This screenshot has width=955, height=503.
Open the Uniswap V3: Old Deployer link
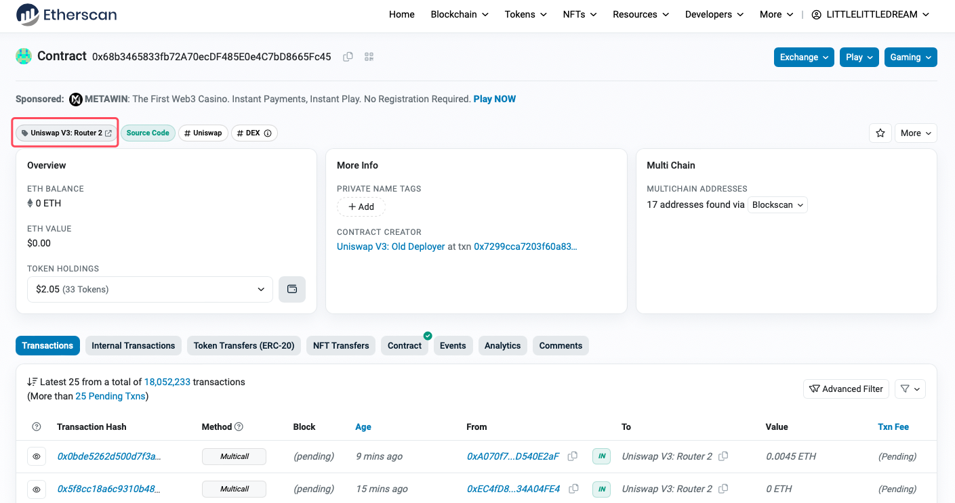pos(390,246)
